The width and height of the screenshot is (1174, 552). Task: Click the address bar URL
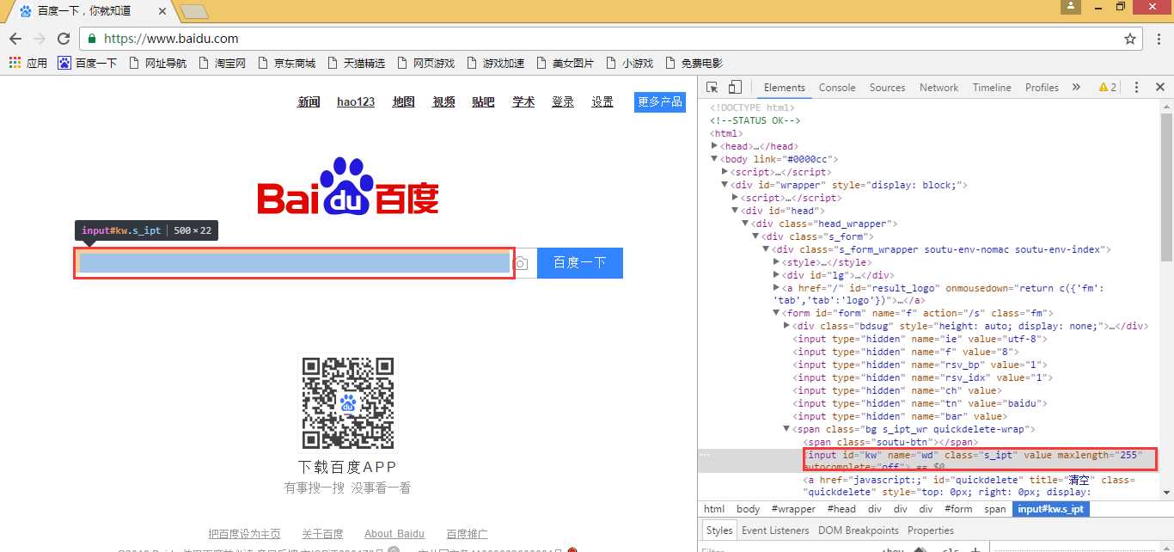(x=171, y=39)
